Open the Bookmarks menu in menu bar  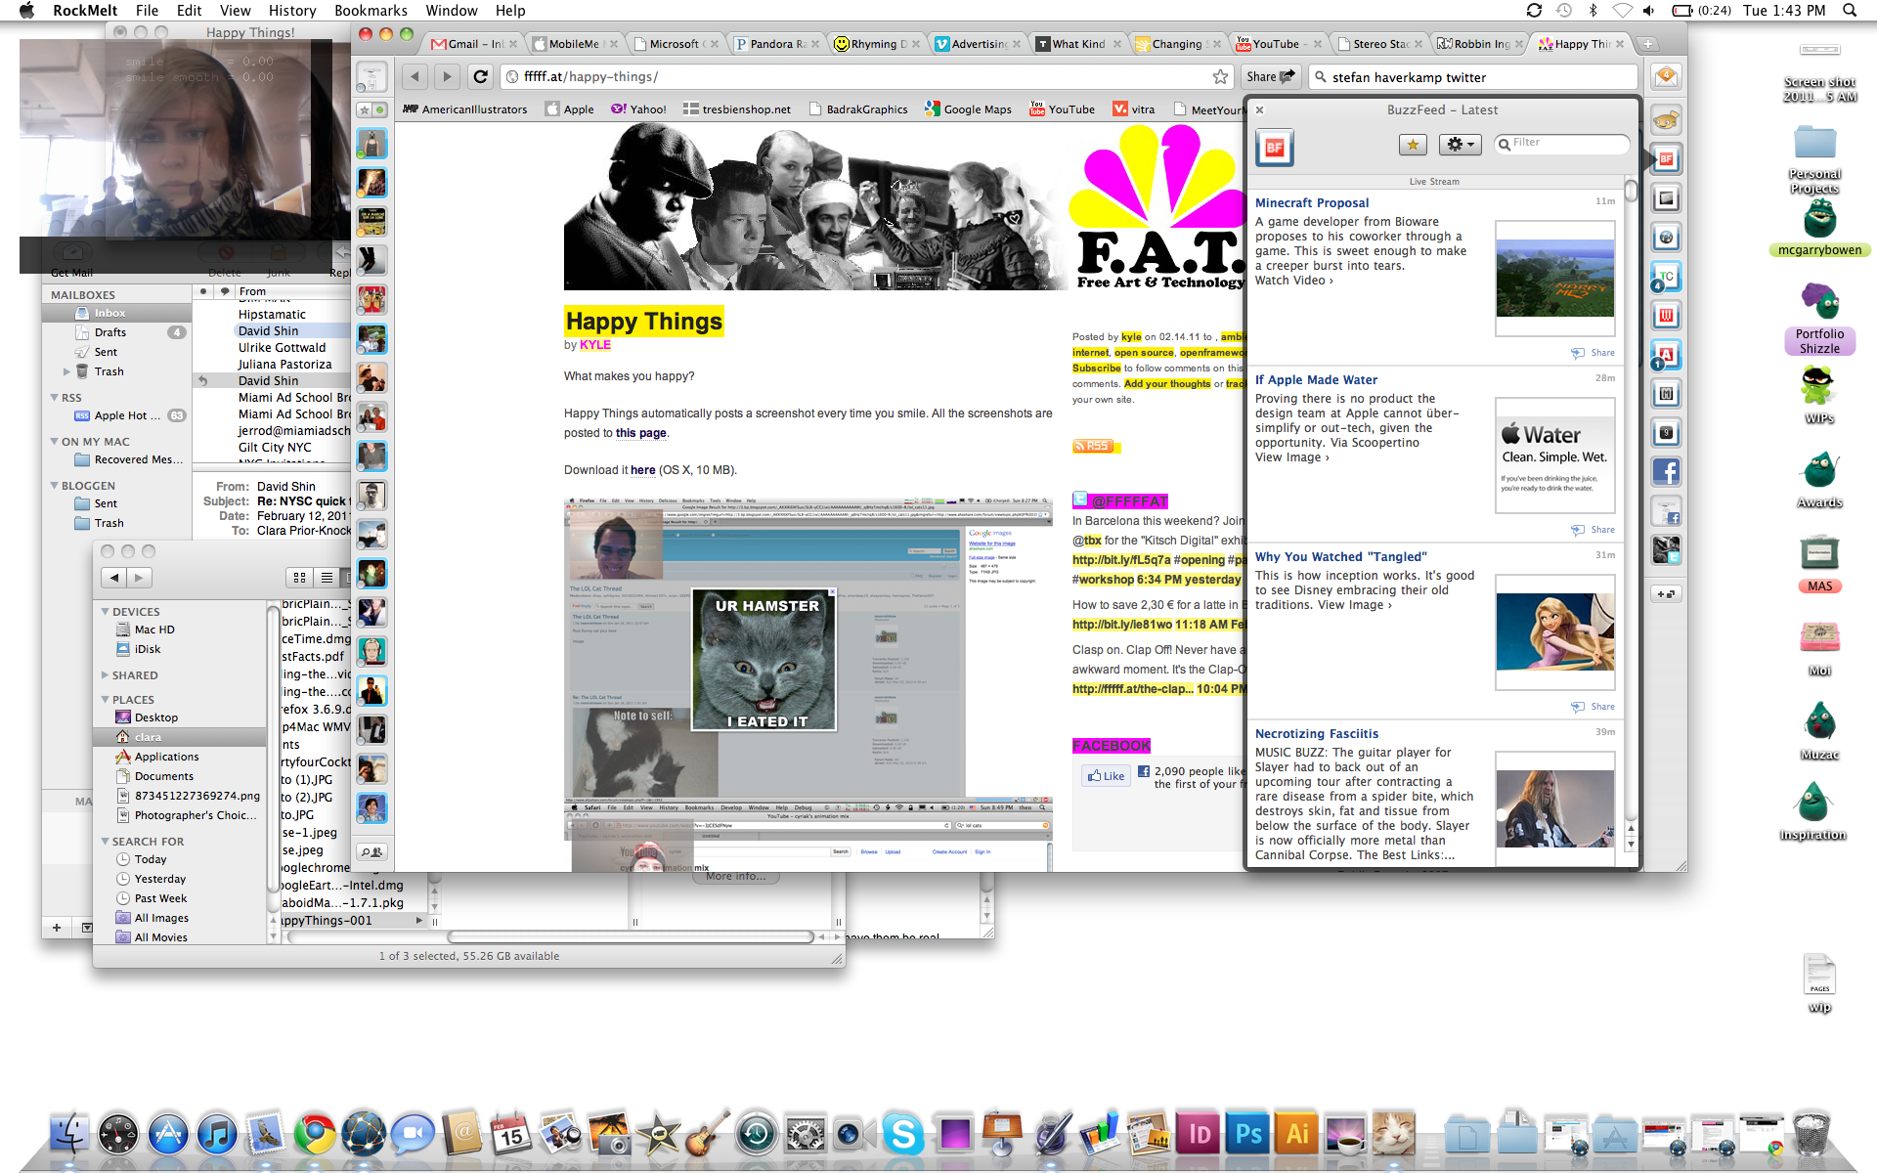(x=371, y=11)
